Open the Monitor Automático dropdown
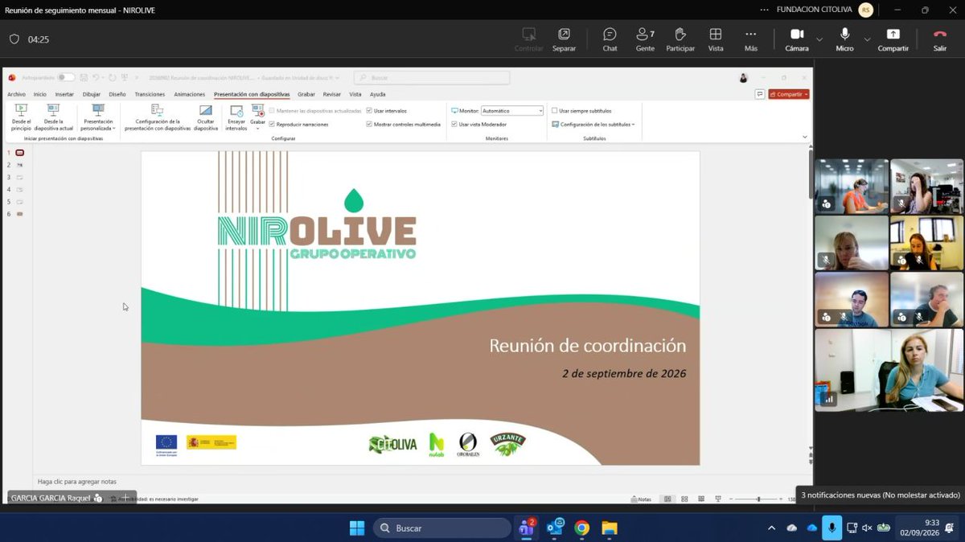 [x=511, y=111]
